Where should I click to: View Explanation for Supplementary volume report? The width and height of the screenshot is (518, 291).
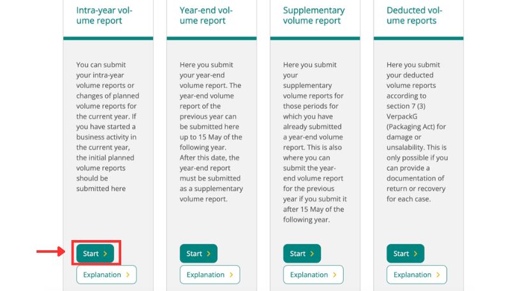[x=313, y=274]
